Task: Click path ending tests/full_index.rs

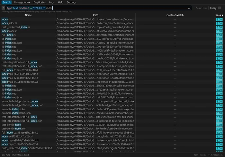Action: (95, 35)
